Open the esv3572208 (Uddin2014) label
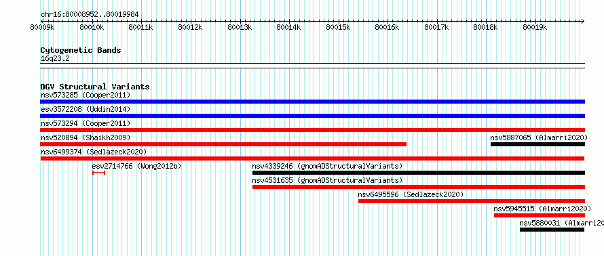The height and width of the screenshot is (256, 604). click(86, 109)
